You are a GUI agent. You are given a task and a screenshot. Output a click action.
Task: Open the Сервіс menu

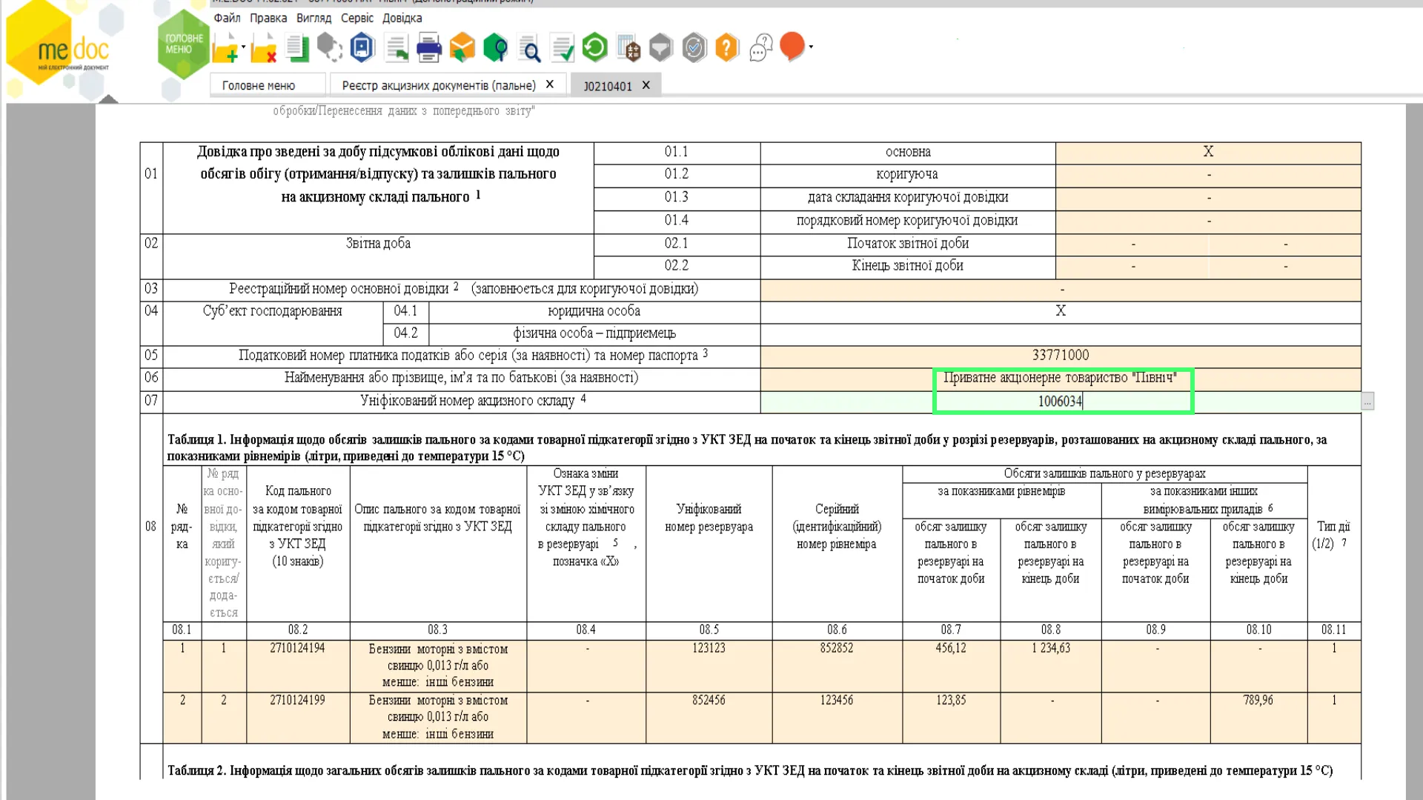point(357,18)
